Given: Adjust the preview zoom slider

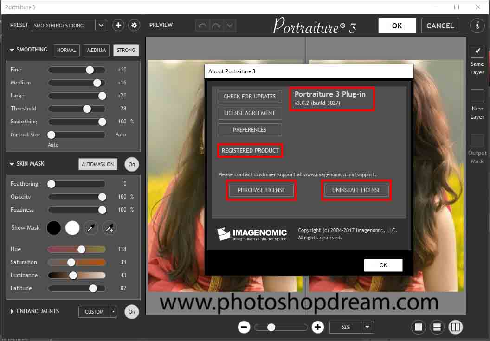Looking at the screenshot, I should pyautogui.click(x=281, y=327).
